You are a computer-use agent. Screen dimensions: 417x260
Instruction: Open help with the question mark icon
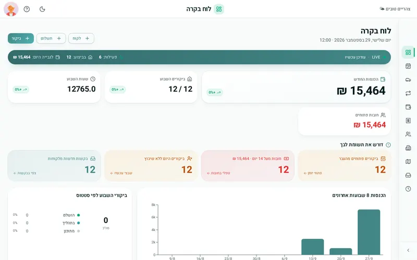tap(27, 9)
